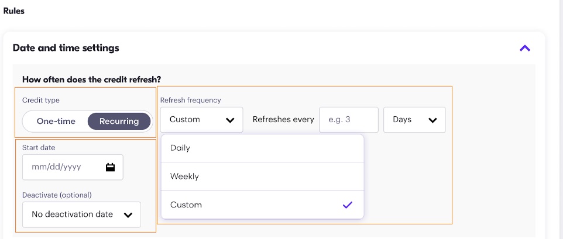Image resolution: width=563 pixels, height=239 pixels.
Task: Click the Date and time settings title
Action: [66, 48]
